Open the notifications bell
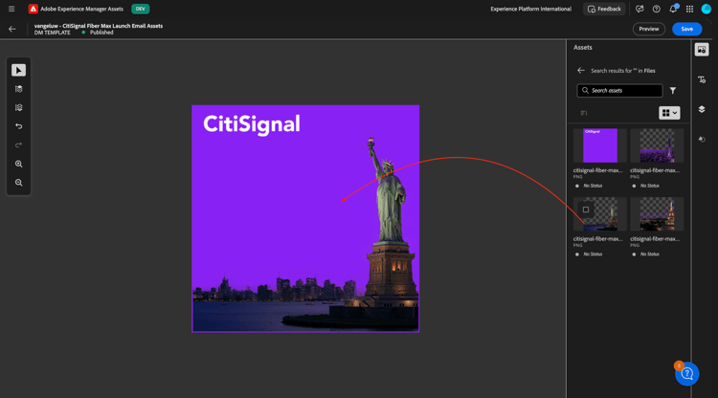The width and height of the screenshot is (718, 398). [673, 9]
